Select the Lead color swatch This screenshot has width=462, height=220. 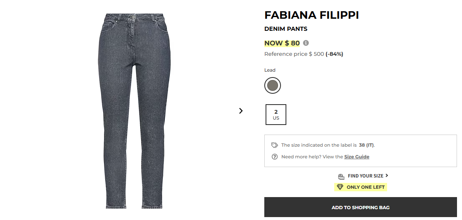(273, 85)
